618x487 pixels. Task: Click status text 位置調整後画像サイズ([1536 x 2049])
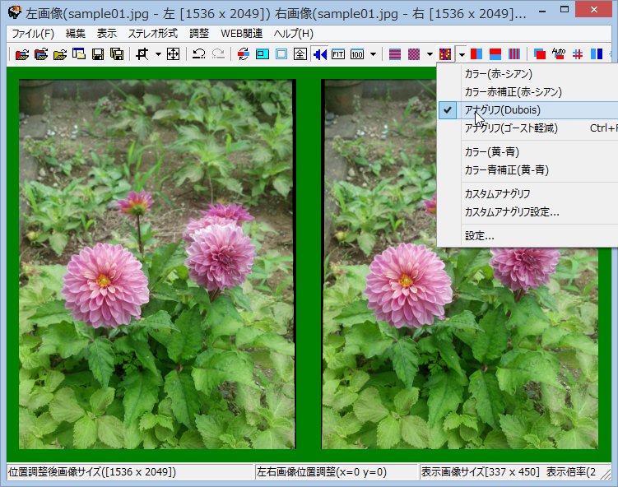click(x=92, y=471)
